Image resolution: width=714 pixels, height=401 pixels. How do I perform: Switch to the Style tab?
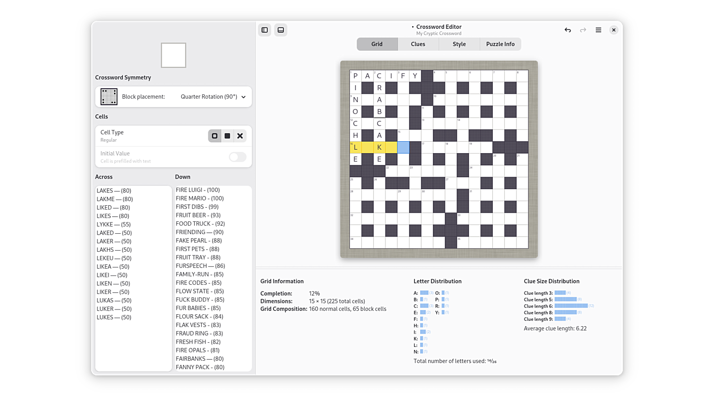[459, 44]
